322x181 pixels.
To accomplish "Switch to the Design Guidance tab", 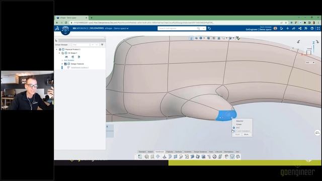I will pos(200,152).
